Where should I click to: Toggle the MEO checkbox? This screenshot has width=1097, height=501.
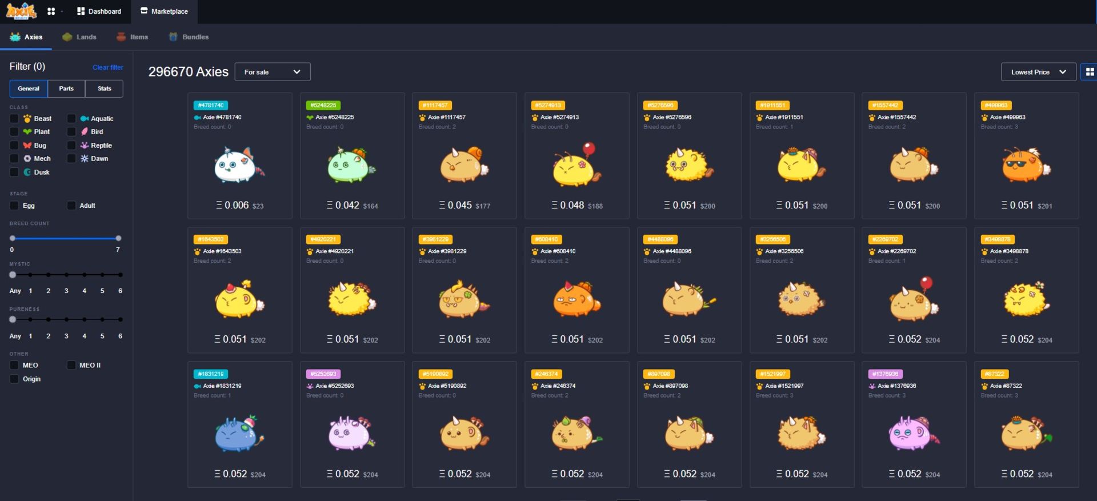point(14,366)
